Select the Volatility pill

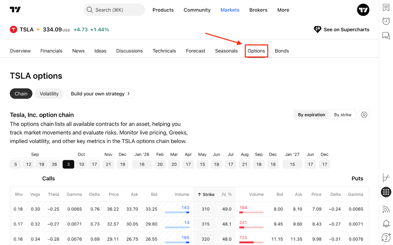point(49,94)
